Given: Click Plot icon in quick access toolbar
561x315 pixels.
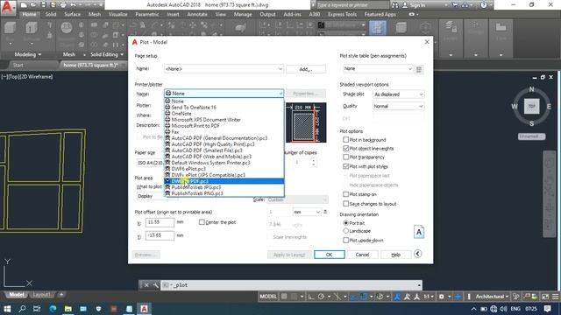Looking at the screenshot, I should pos(63,5).
